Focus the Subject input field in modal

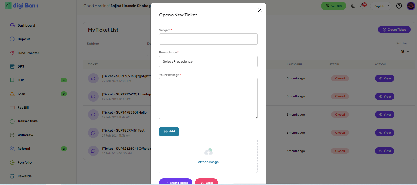[208, 39]
